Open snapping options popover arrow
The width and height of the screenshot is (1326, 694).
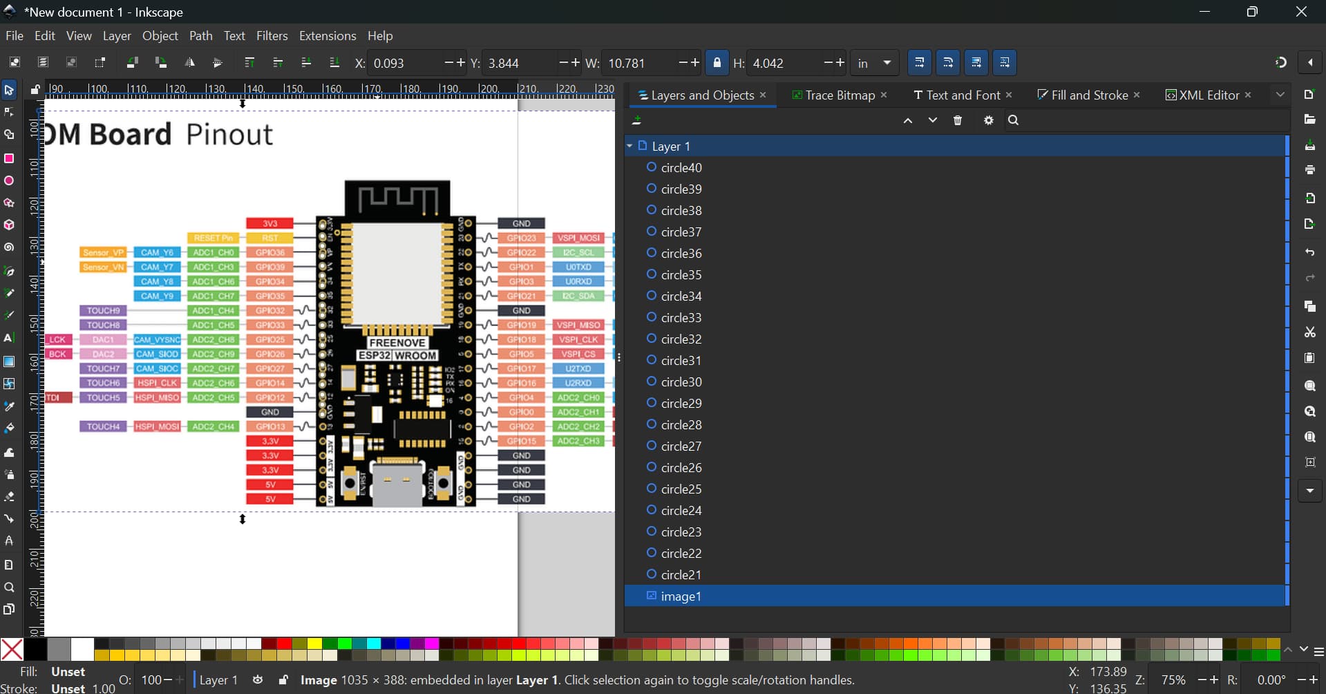point(1310,63)
